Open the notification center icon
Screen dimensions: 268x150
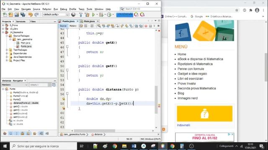(261, 146)
